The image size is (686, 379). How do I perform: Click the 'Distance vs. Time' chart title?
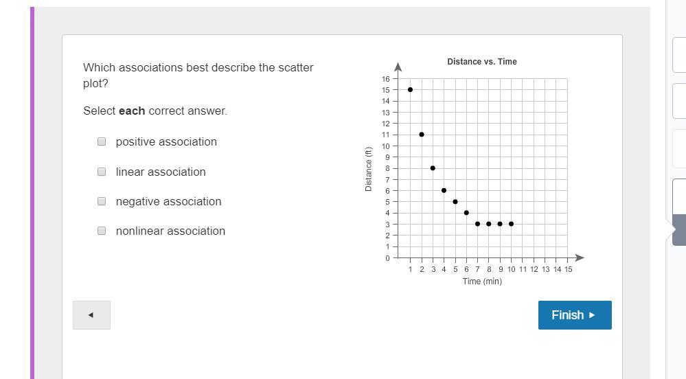coord(481,62)
